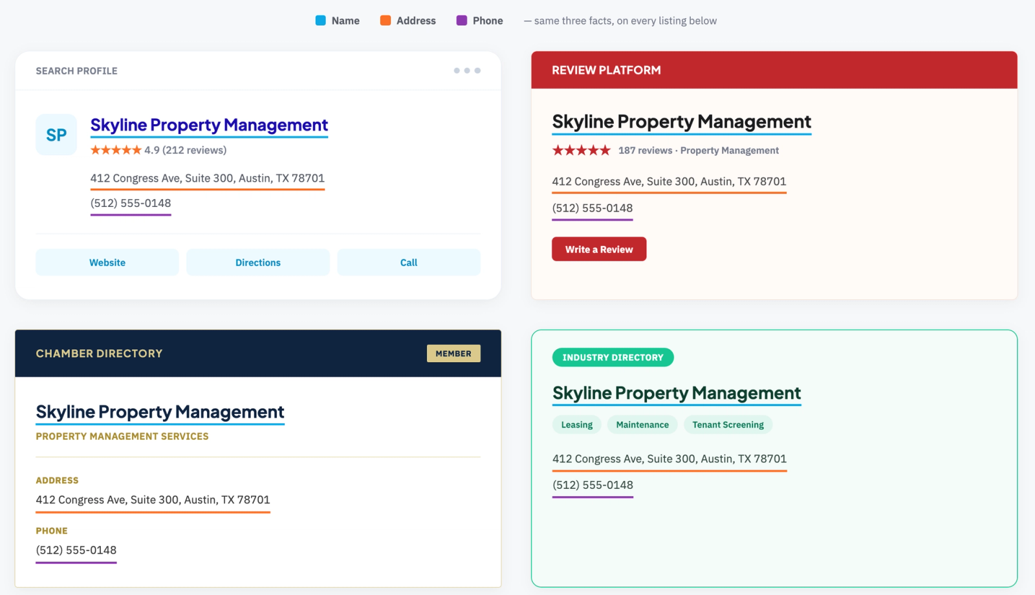Click the Address orange legend swatch
Screen dimensions: 1035x595
point(386,21)
